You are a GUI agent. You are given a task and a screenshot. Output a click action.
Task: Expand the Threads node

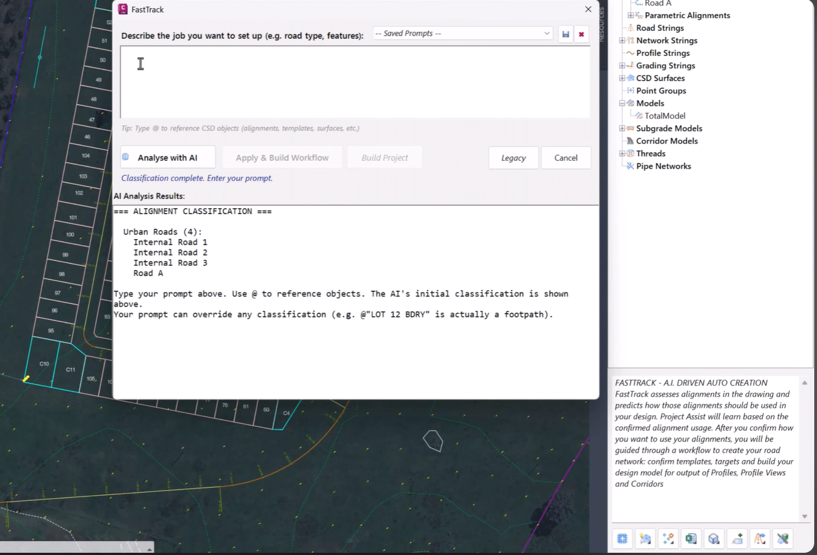[622, 154]
